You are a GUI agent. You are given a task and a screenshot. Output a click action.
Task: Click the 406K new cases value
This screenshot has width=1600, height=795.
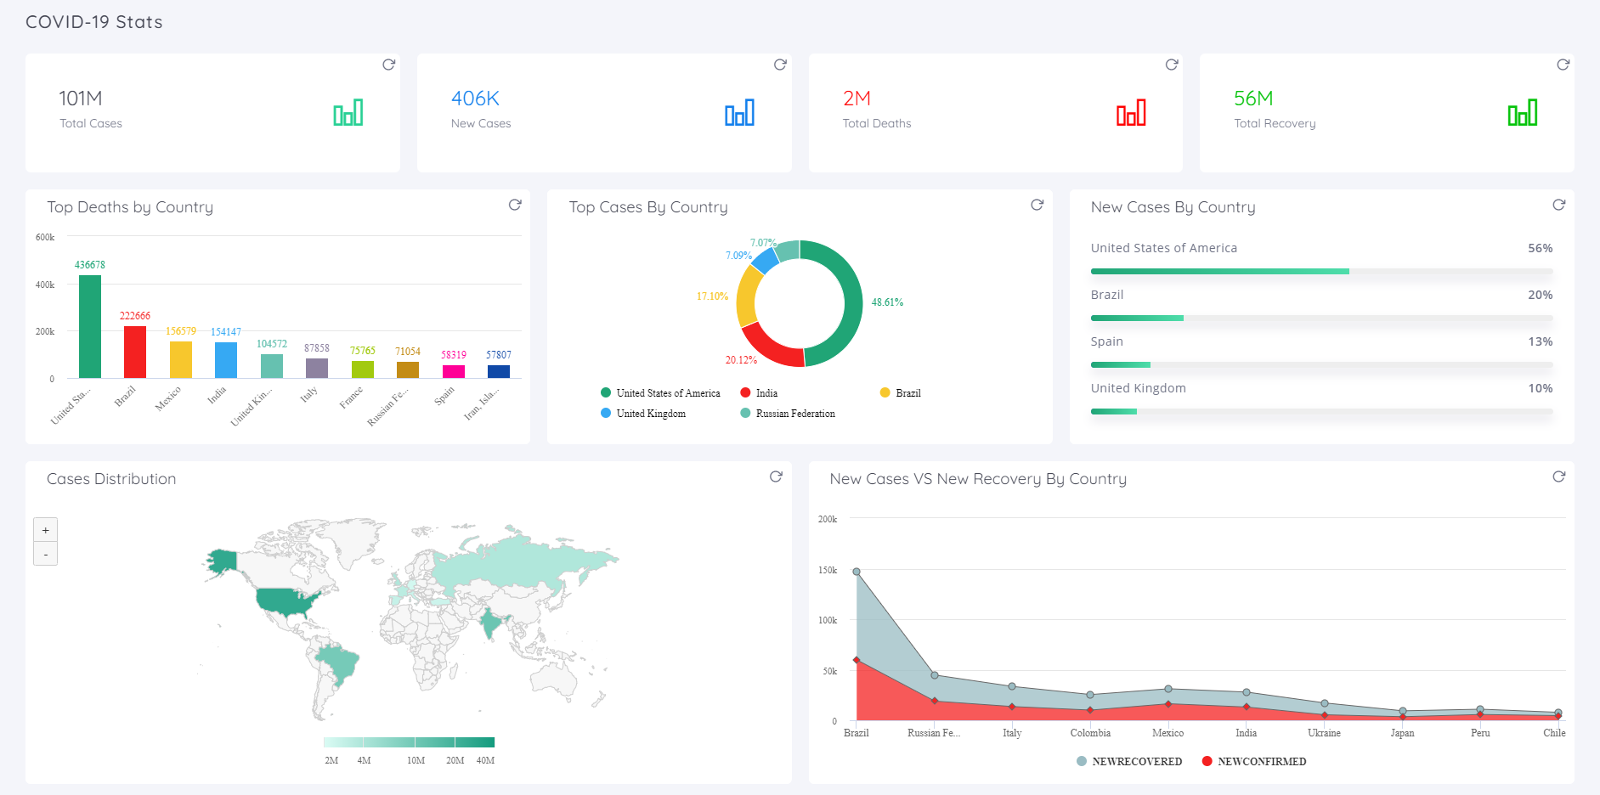point(475,99)
